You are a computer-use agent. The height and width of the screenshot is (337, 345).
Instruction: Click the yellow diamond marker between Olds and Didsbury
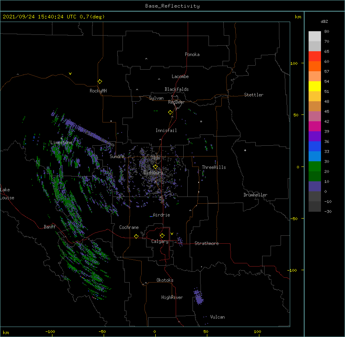click(155, 166)
